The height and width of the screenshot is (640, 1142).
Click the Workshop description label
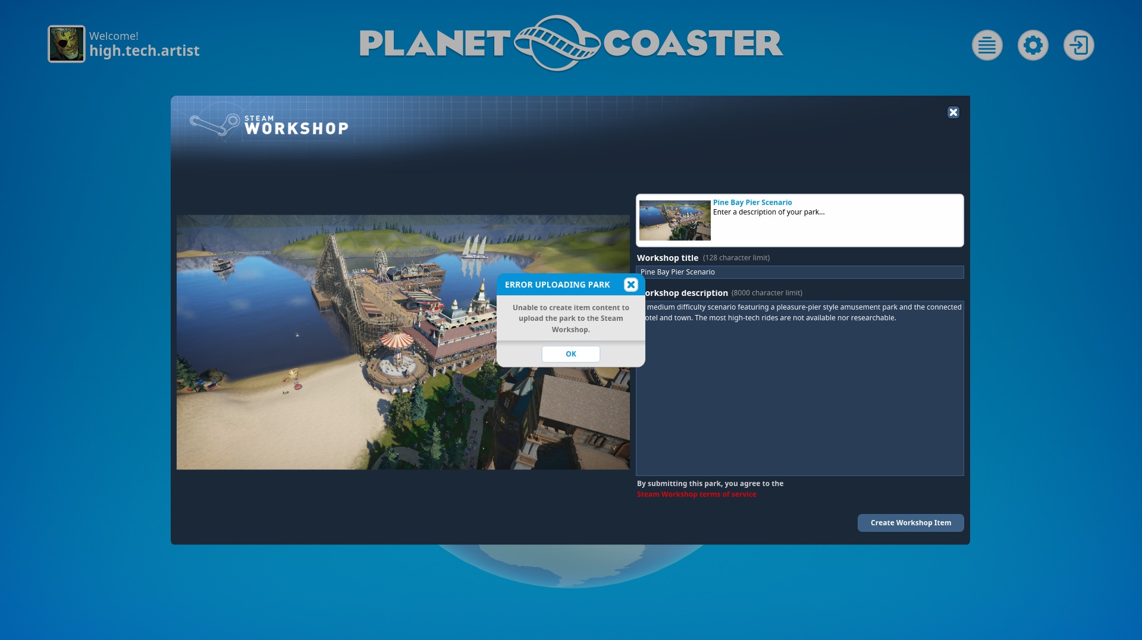click(x=686, y=293)
